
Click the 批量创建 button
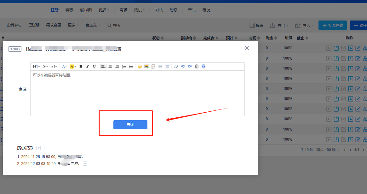pos(333,25)
